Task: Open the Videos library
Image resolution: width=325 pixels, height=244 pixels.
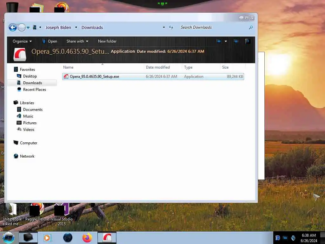Action: [x=29, y=130]
